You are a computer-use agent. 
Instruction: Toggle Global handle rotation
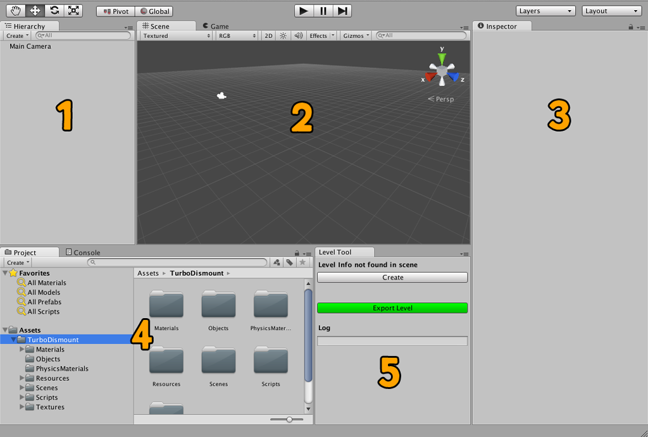click(x=154, y=11)
